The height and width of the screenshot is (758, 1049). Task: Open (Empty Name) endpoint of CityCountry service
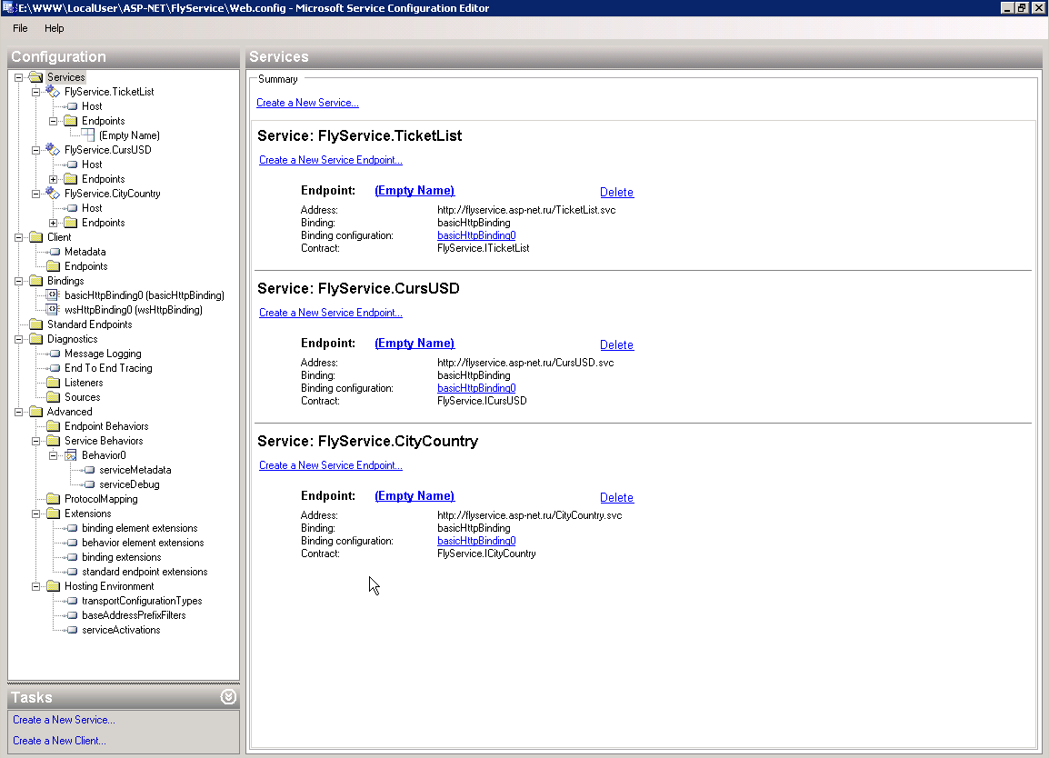(415, 495)
